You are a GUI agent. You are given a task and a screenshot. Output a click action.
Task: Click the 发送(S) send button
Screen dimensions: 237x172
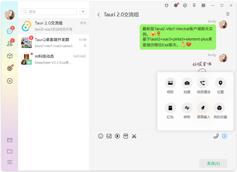tap(213, 163)
